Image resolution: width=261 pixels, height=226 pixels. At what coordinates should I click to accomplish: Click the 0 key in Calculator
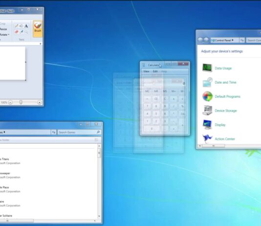click(x=152, y=129)
